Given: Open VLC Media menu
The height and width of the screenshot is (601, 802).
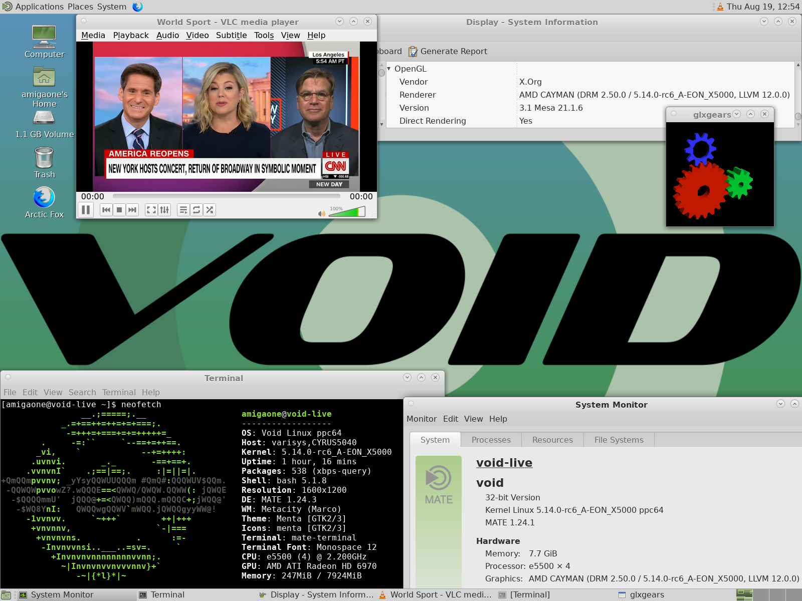Looking at the screenshot, I should [93, 35].
